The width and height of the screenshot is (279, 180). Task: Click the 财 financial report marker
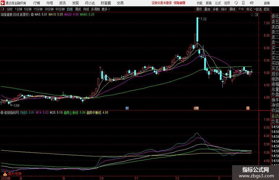pos(127,108)
